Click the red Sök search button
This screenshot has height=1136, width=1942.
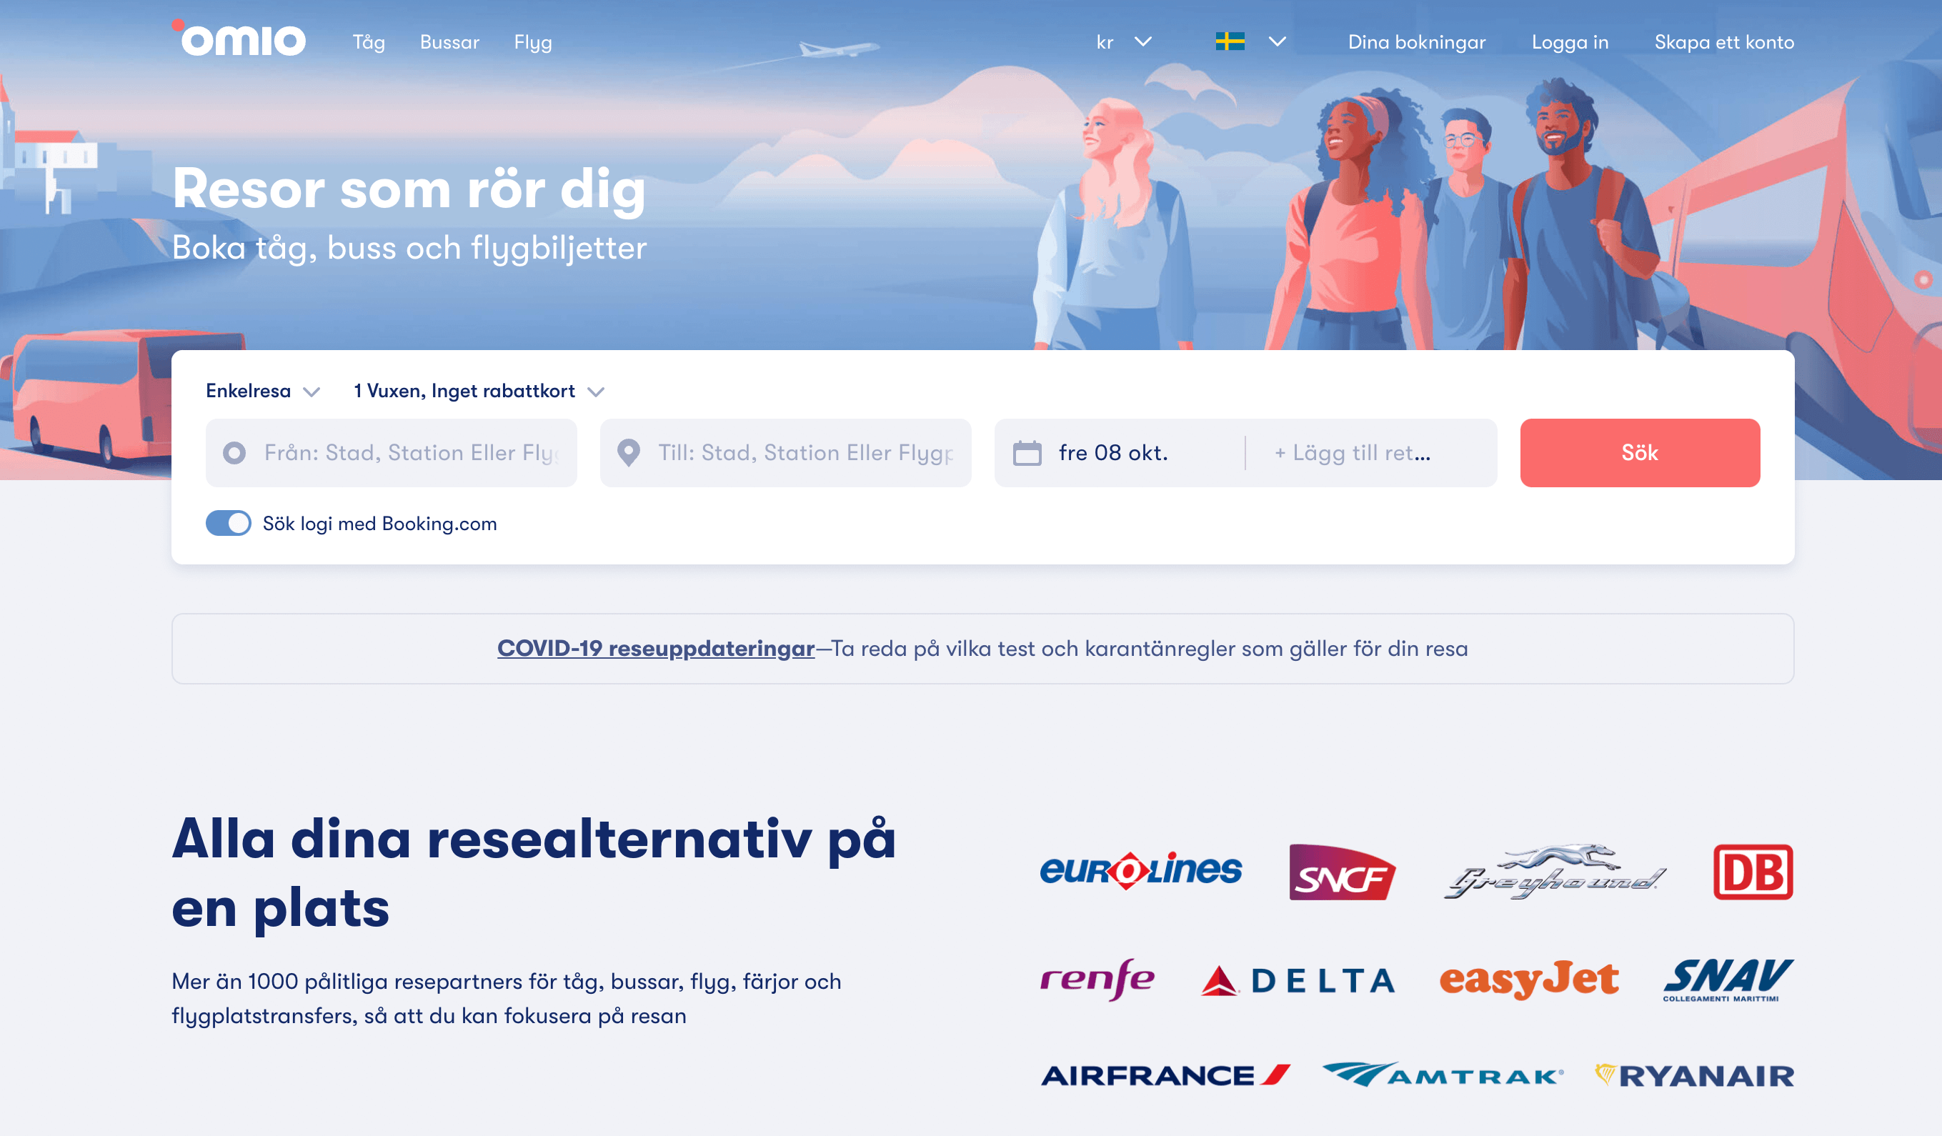(1640, 453)
